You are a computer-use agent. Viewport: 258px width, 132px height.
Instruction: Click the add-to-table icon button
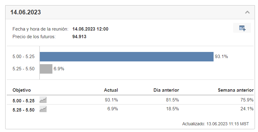pos(242,28)
